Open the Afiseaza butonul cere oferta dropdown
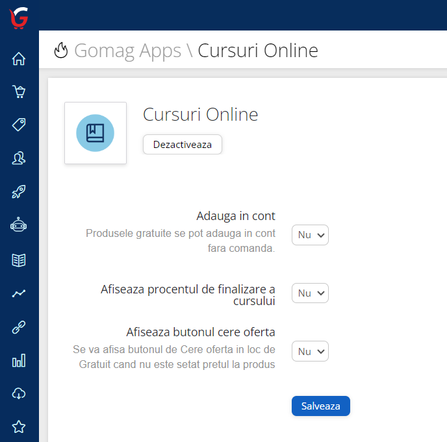 coord(310,351)
